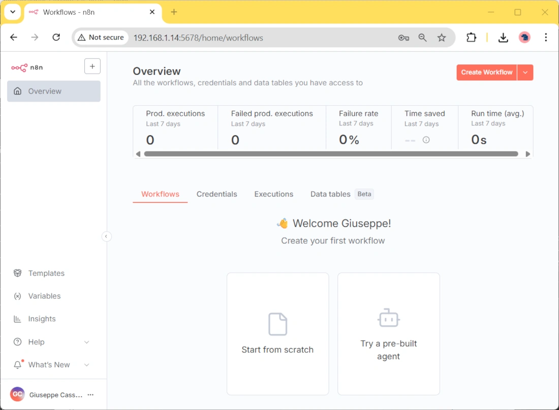Click the plus button beside n8n logo
559x410 pixels.
(x=92, y=67)
